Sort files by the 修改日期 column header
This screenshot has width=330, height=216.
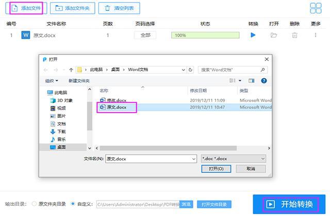pos(198,91)
